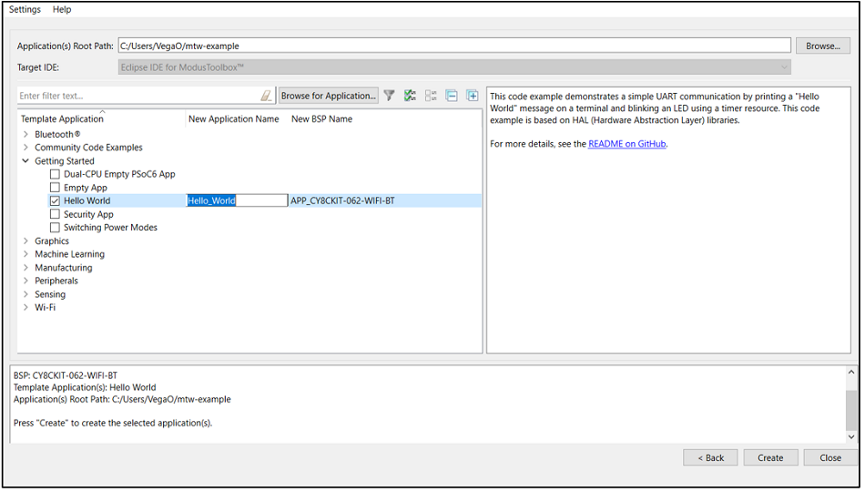
Task: Expand the Sensing category
Action: [25, 294]
